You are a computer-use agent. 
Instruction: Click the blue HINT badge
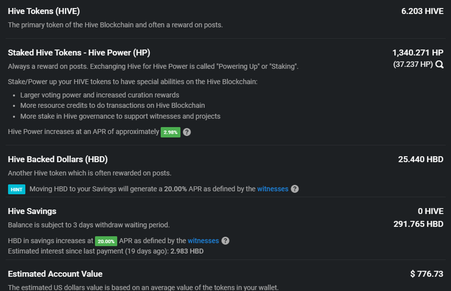[17, 189]
